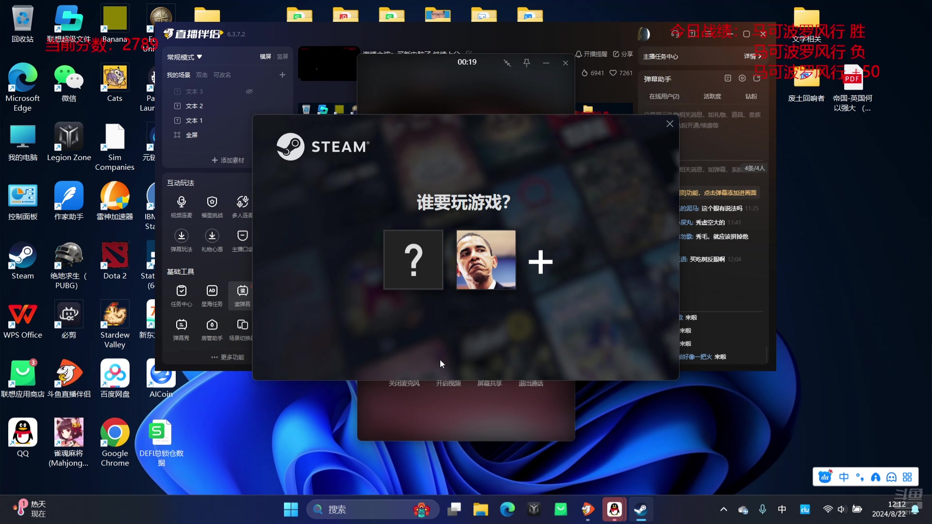Open the clock showing 12:12

(x=888, y=509)
